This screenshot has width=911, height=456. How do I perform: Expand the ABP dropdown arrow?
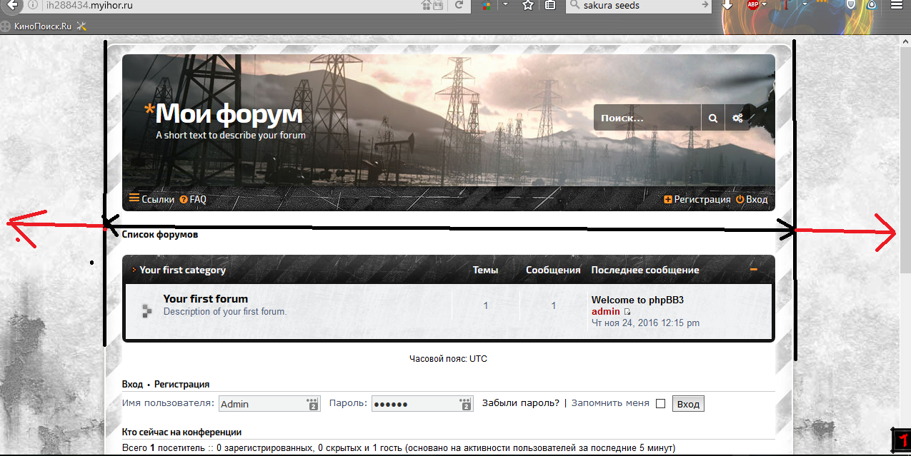765,4
